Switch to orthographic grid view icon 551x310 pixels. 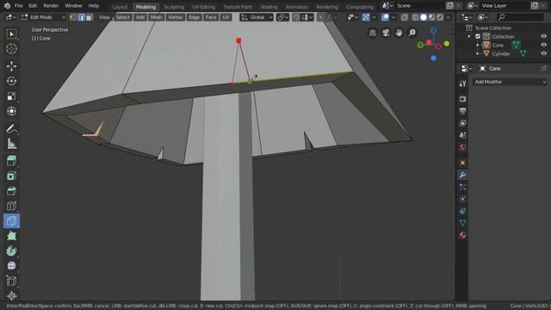[x=373, y=33]
